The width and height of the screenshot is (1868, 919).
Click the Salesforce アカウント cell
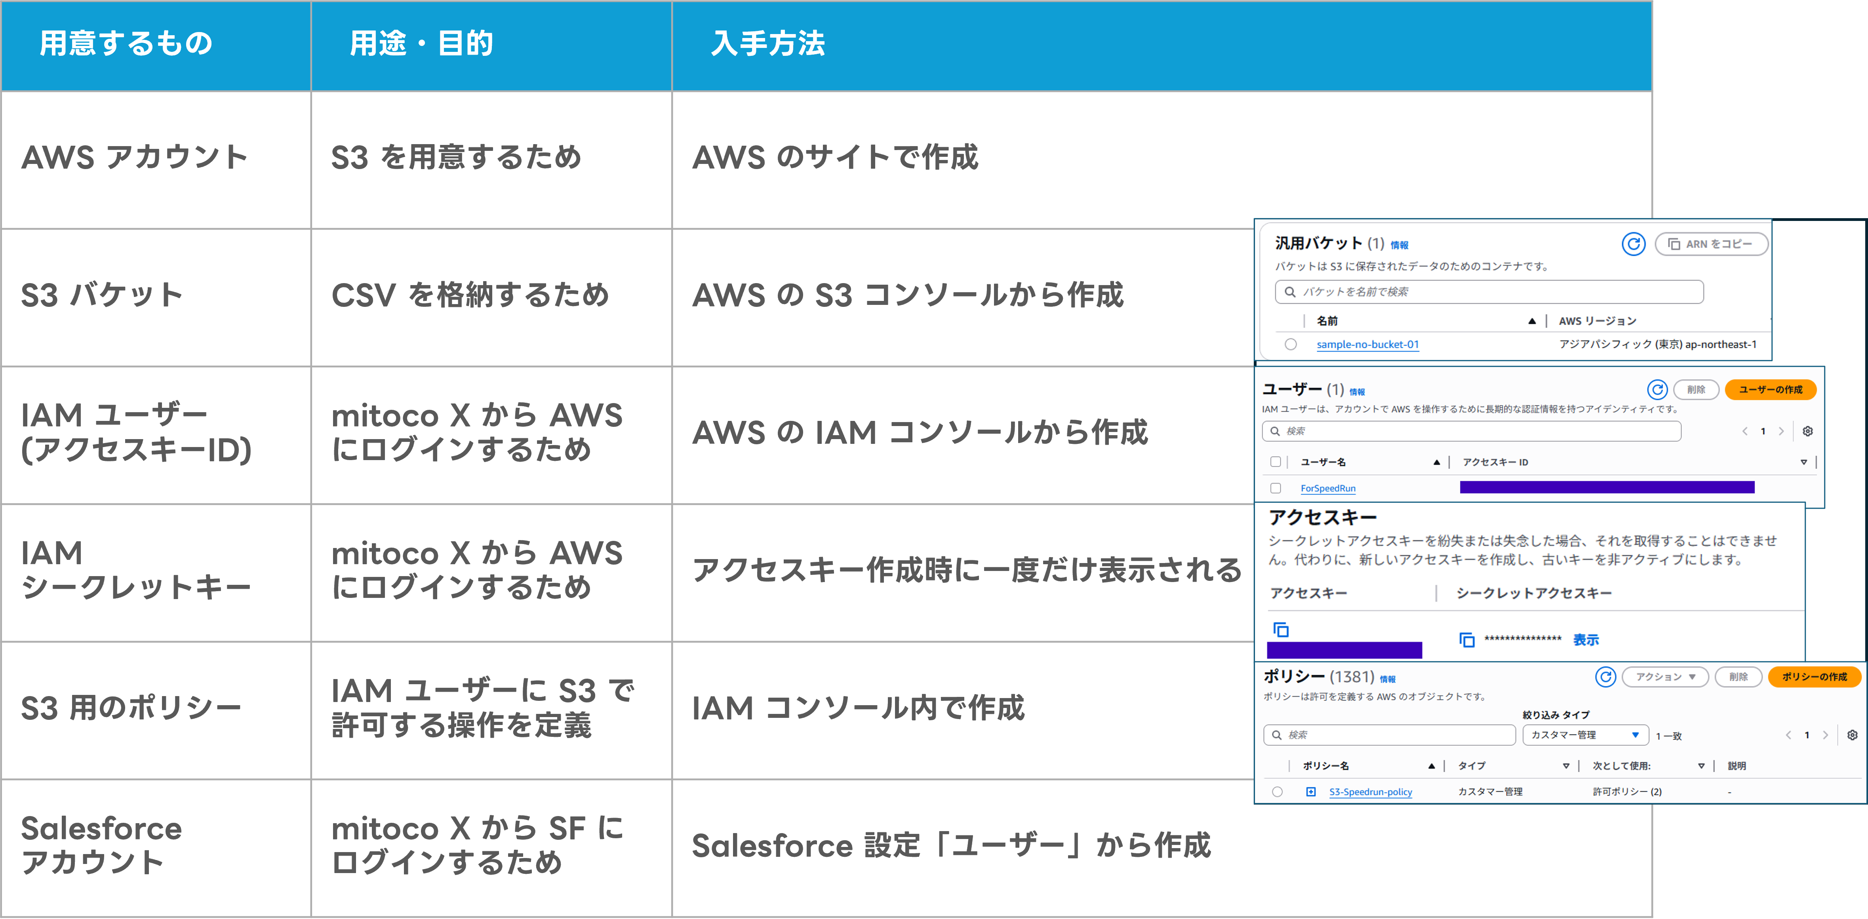point(156,849)
